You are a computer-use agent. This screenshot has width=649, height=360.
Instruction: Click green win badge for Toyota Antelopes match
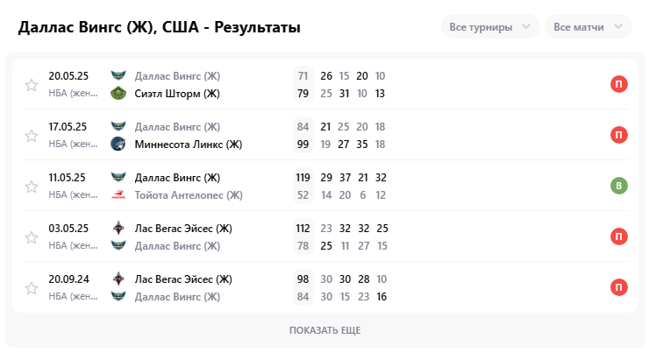pyautogui.click(x=619, y=186)
